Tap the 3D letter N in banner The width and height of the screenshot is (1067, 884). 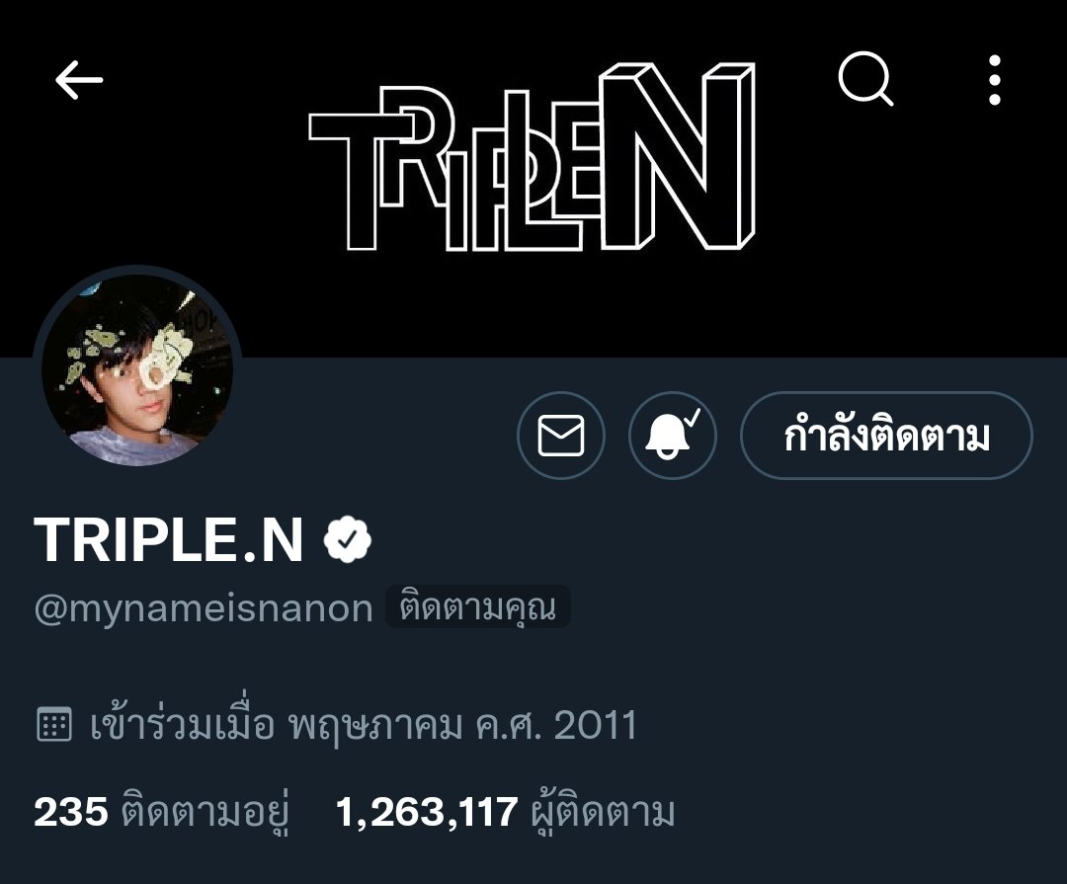click(678, 156)
